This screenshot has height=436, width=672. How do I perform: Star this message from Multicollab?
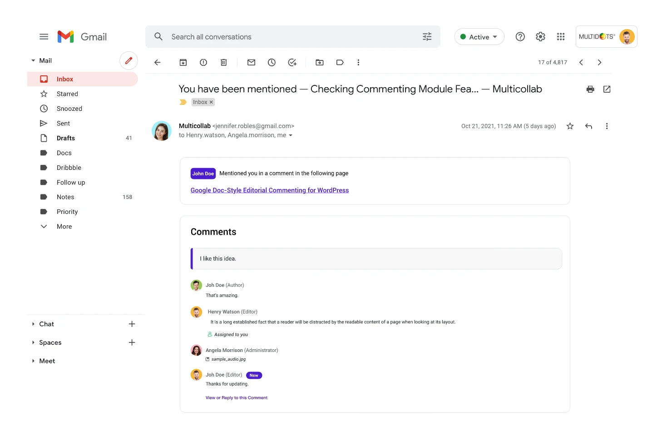[570, 126]
